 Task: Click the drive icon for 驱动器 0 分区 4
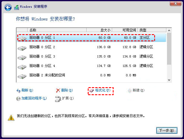pyautogui.click(x=22, y=67)
